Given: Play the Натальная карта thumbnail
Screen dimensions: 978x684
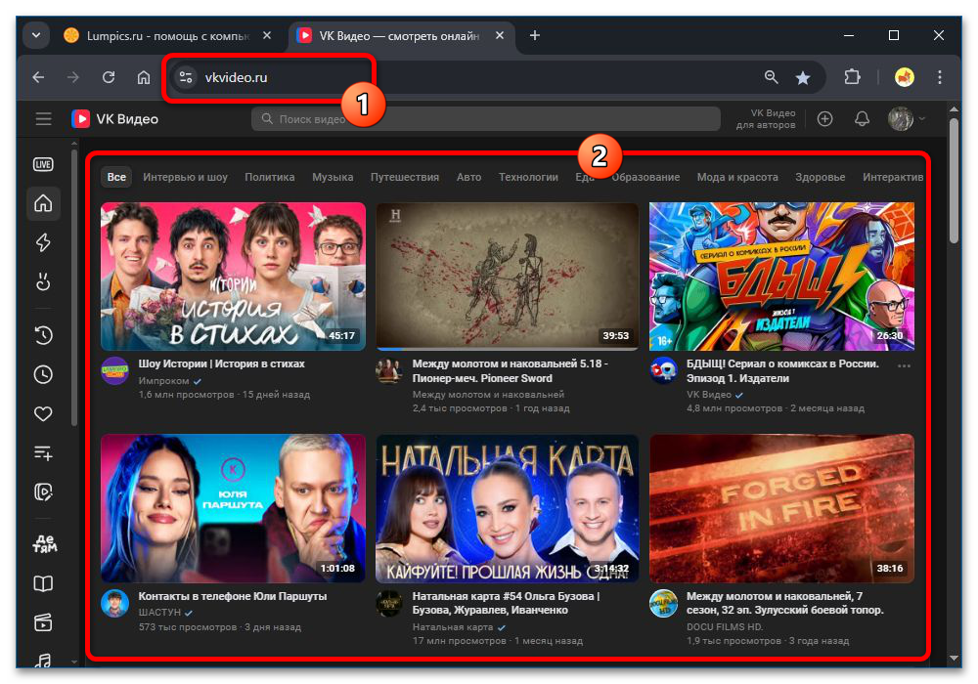Looking at the screenshot, I should coord(507,508).
